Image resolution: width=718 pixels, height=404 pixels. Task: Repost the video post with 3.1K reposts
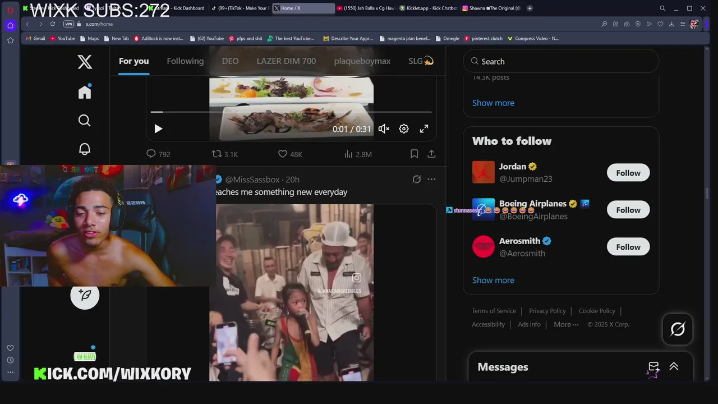tap(225, 154)
